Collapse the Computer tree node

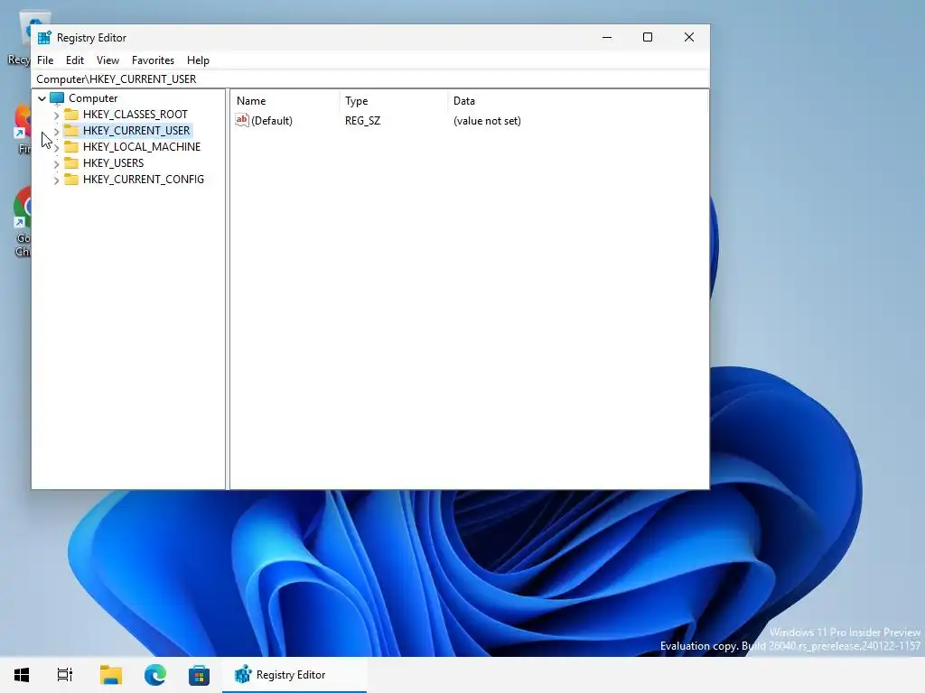pyautogui.click(x=42, y=98)
